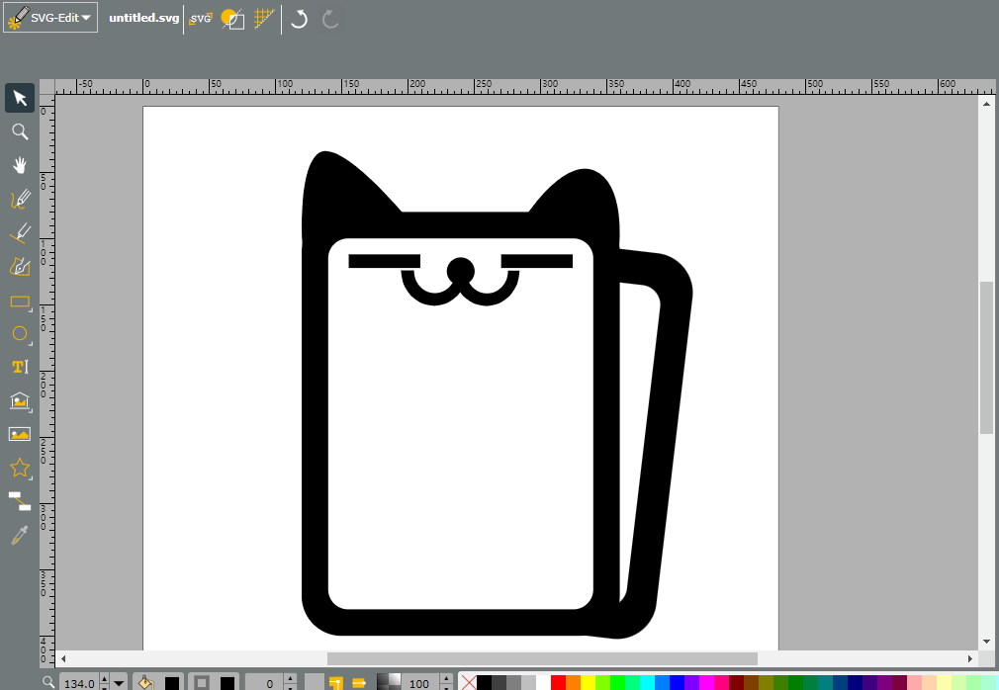Click the horizontal scrollbar left arrow
This screenshot has height=690, width=999.
pyautogui.click(x=63, y=658)
